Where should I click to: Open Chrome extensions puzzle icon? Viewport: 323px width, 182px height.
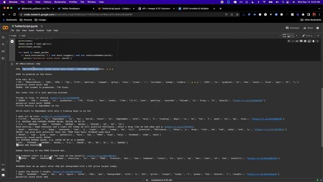(303, 15)
